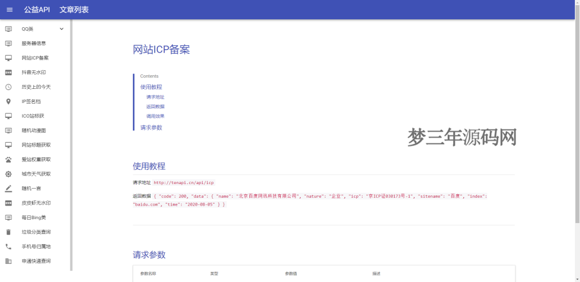This screenshot has height=282, width=580.
Task: Click the 申通快递查询 building icon
Action: click(8, 261)
